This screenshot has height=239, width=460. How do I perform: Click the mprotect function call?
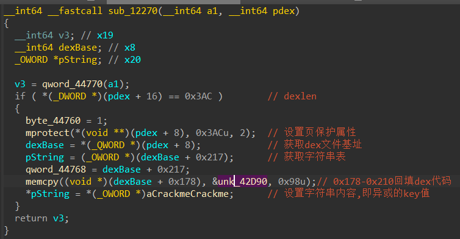point(48,133)
